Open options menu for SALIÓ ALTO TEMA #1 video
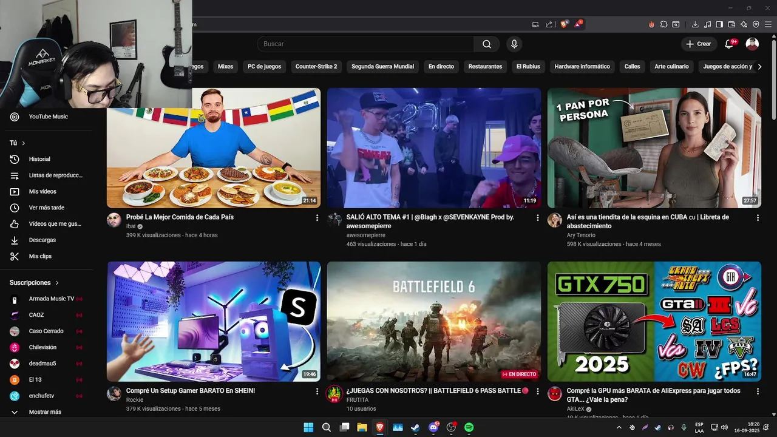 [x=537, y=217]
